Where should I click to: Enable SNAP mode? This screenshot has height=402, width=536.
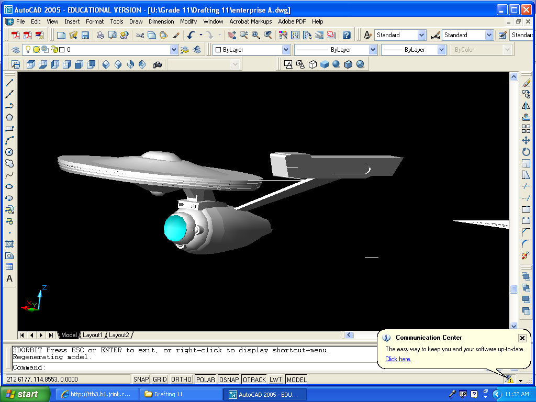(x=140, y=379)
